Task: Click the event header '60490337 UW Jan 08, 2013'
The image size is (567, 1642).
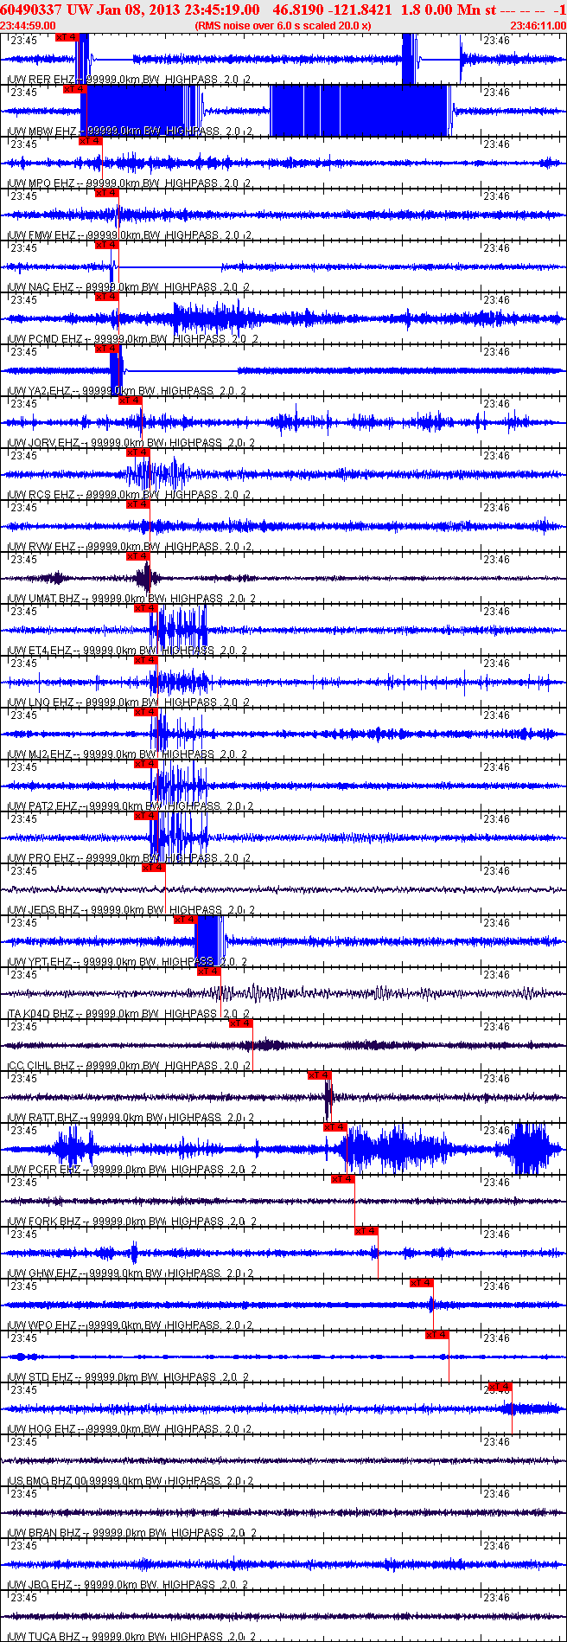Action: 88,10
